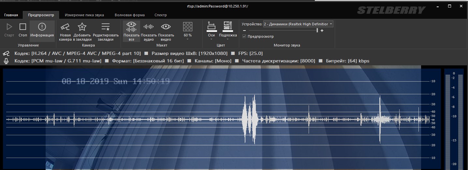468x170 pixels.
Task: Click the video timestamp 08-18-2019 overlay
Action: point(116,81)
